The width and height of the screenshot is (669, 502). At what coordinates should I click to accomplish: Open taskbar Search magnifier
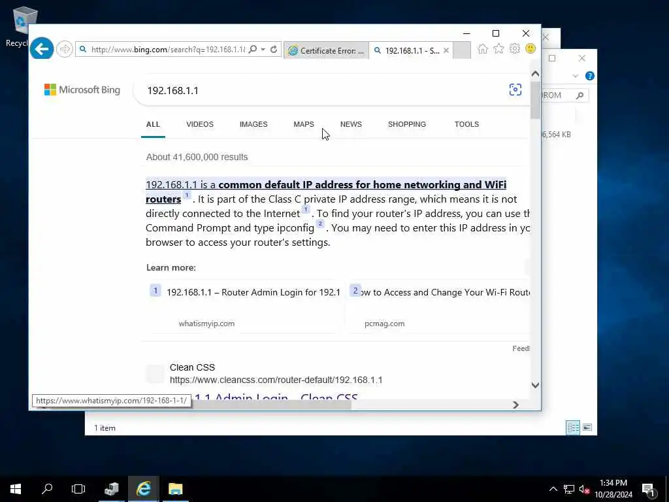coord(47,489)
